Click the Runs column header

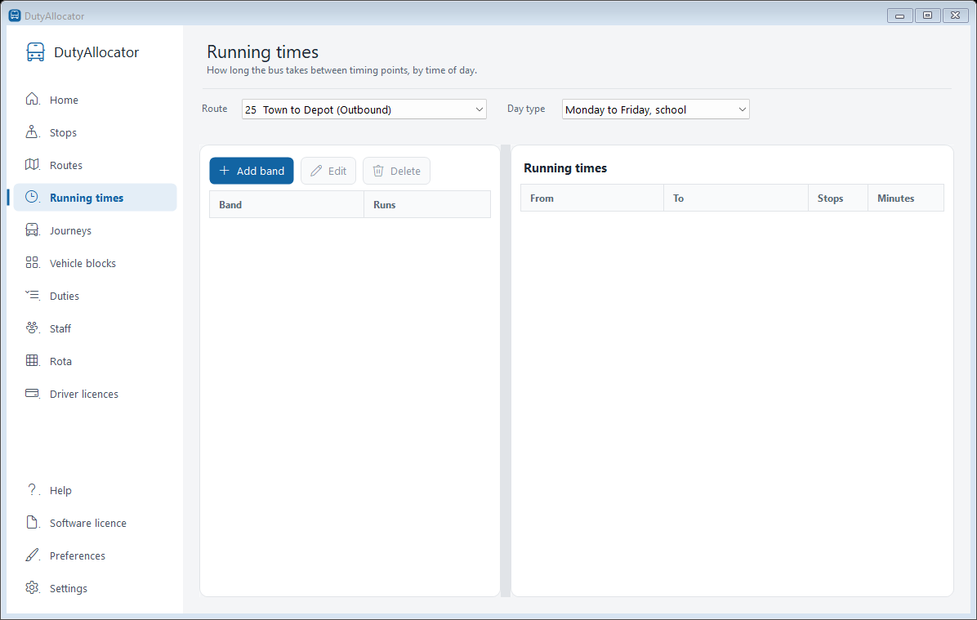point(426,204)
